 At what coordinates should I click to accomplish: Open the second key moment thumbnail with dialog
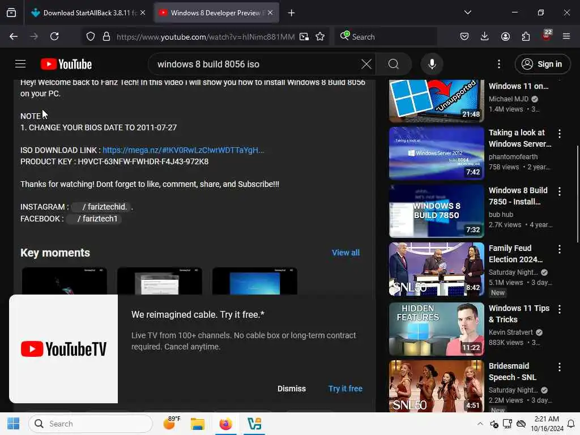tap(159, 281)
